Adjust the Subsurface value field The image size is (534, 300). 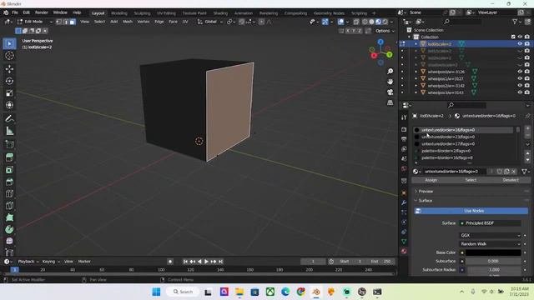click(493, 261)
